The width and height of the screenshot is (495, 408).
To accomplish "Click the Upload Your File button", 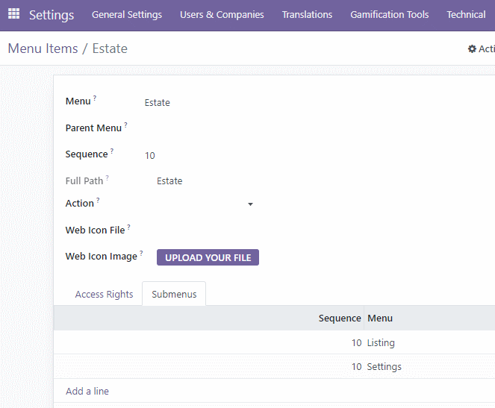I will (208, 257).
